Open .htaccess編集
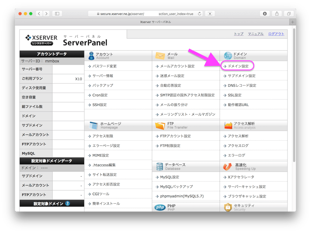Viewport: 311px width, 233px height. 104,165
